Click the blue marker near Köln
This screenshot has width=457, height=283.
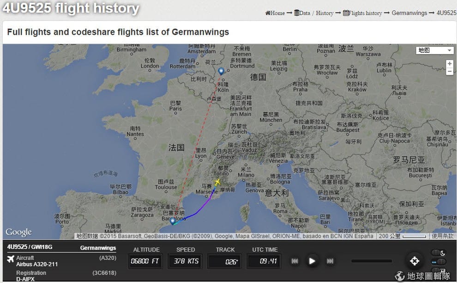221,71
